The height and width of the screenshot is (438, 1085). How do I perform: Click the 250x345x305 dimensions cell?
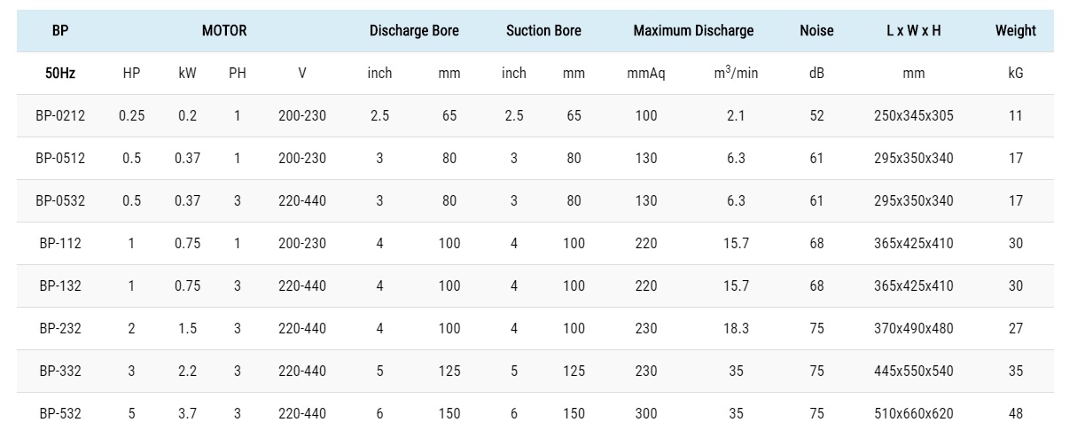click(913, 115)
